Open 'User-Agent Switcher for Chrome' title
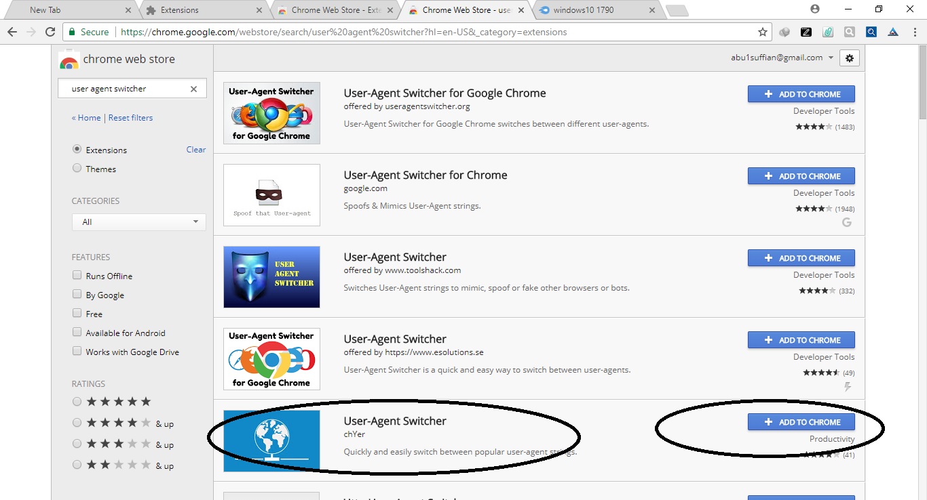Screen dimensions: 927x500 point(425,175)
